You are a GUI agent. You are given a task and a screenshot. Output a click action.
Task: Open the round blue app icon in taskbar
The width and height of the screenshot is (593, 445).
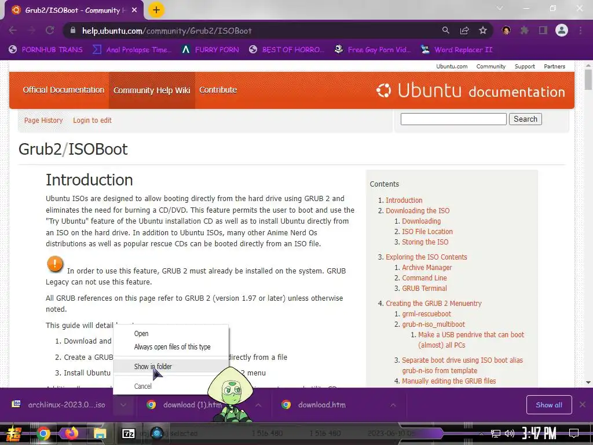(156, 433)
